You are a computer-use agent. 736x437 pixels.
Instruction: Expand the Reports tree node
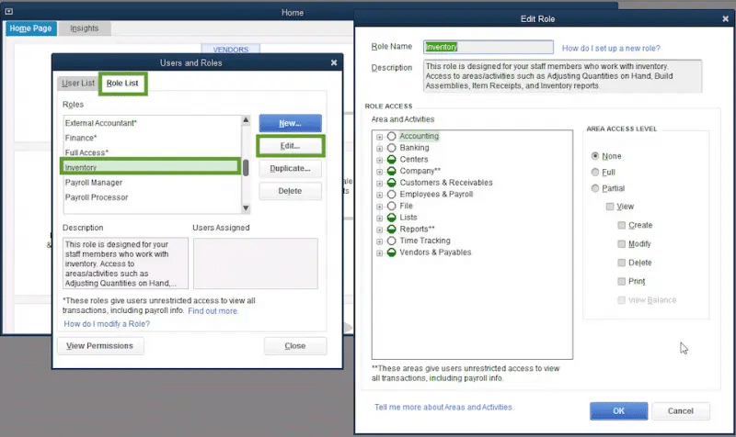(379, 230)
